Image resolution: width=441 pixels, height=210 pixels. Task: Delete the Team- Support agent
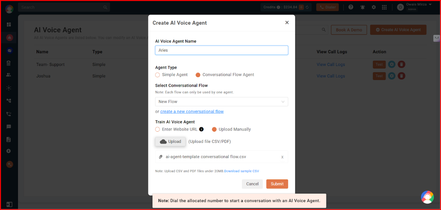(401, 65)
